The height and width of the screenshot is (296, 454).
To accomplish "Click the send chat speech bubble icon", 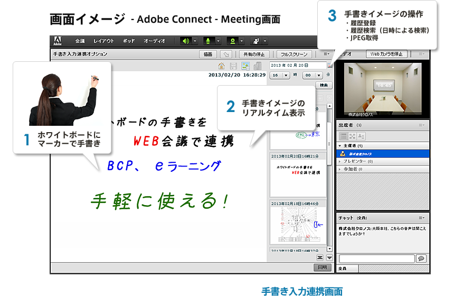I will [421, 258].
